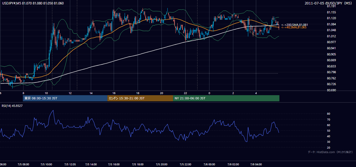Click price axis value 81.048
Screen dimensions: 356x167
(331, 30)
